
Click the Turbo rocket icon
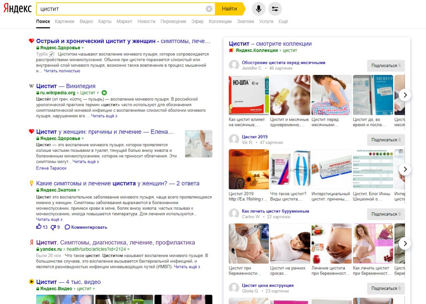51,54
